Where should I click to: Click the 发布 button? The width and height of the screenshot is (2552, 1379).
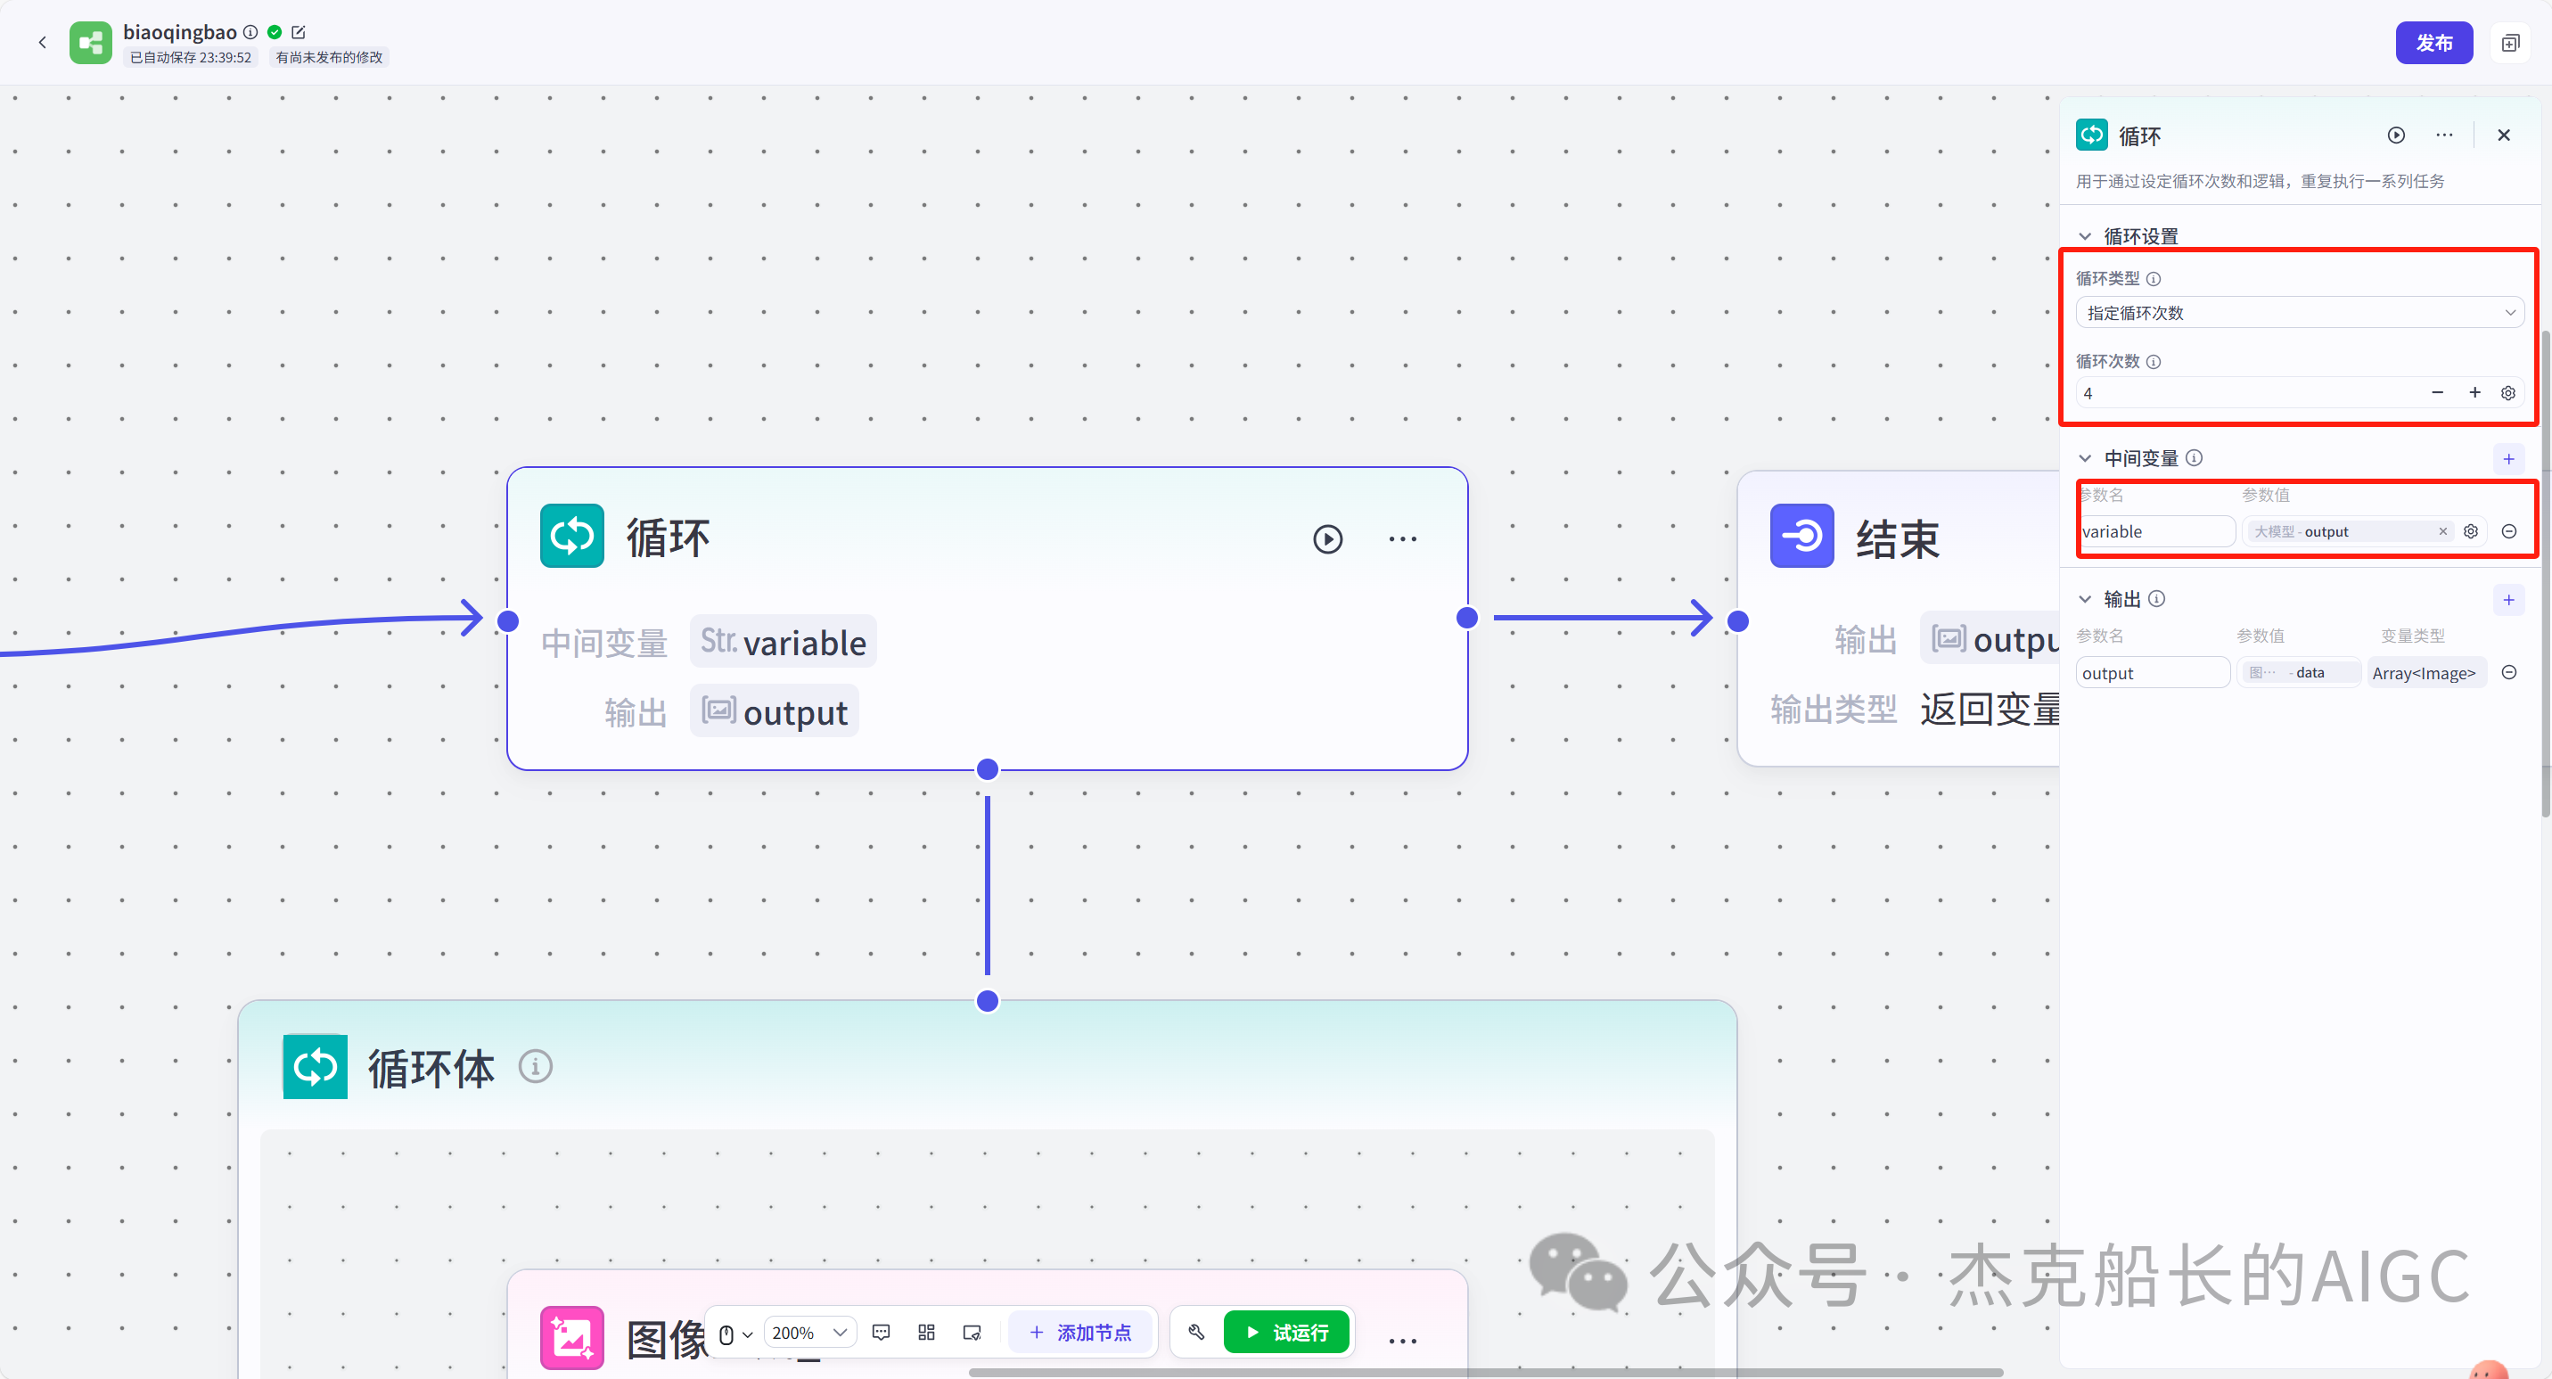(2434, 42)
